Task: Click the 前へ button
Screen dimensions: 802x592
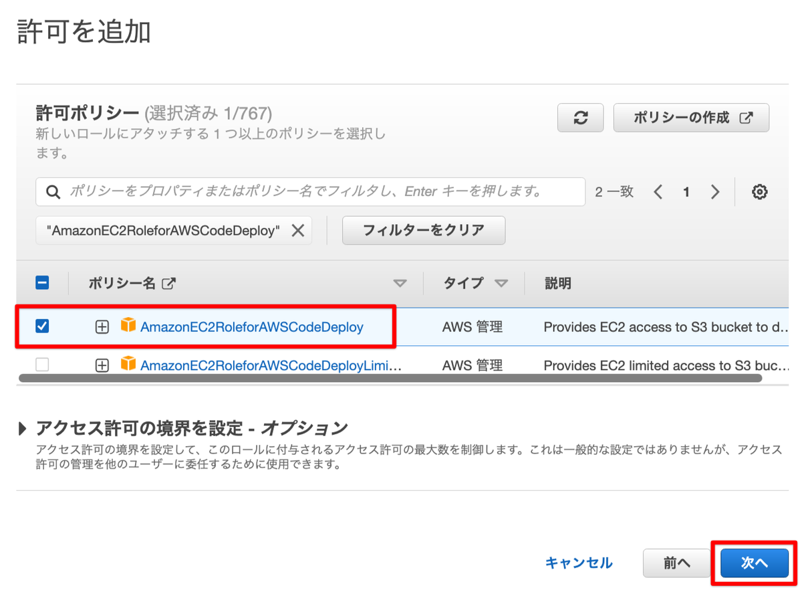Action: [x=677, y=563]
